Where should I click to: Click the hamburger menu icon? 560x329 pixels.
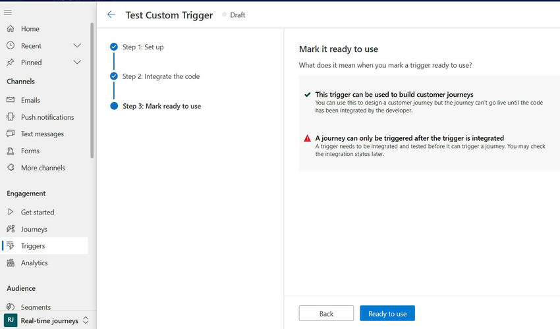click(x=8, y=13)
